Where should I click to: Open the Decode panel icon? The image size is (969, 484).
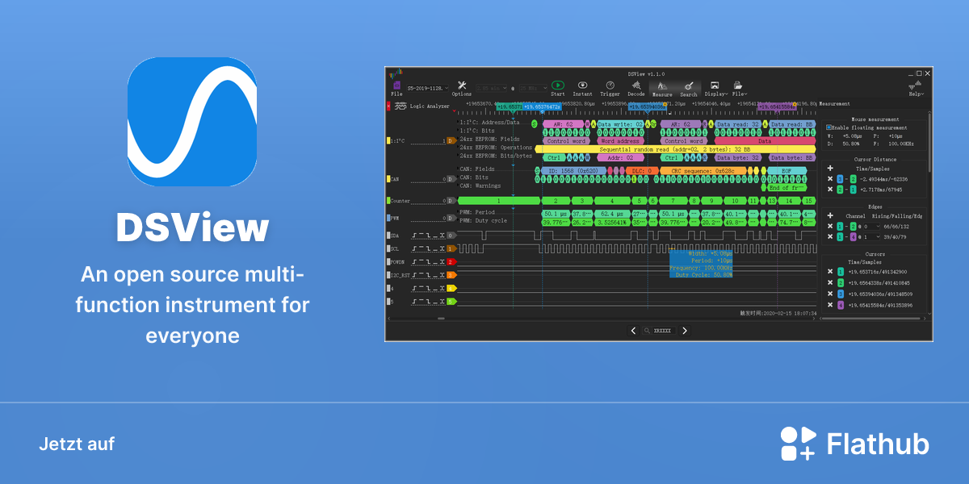tap(636, 85)
